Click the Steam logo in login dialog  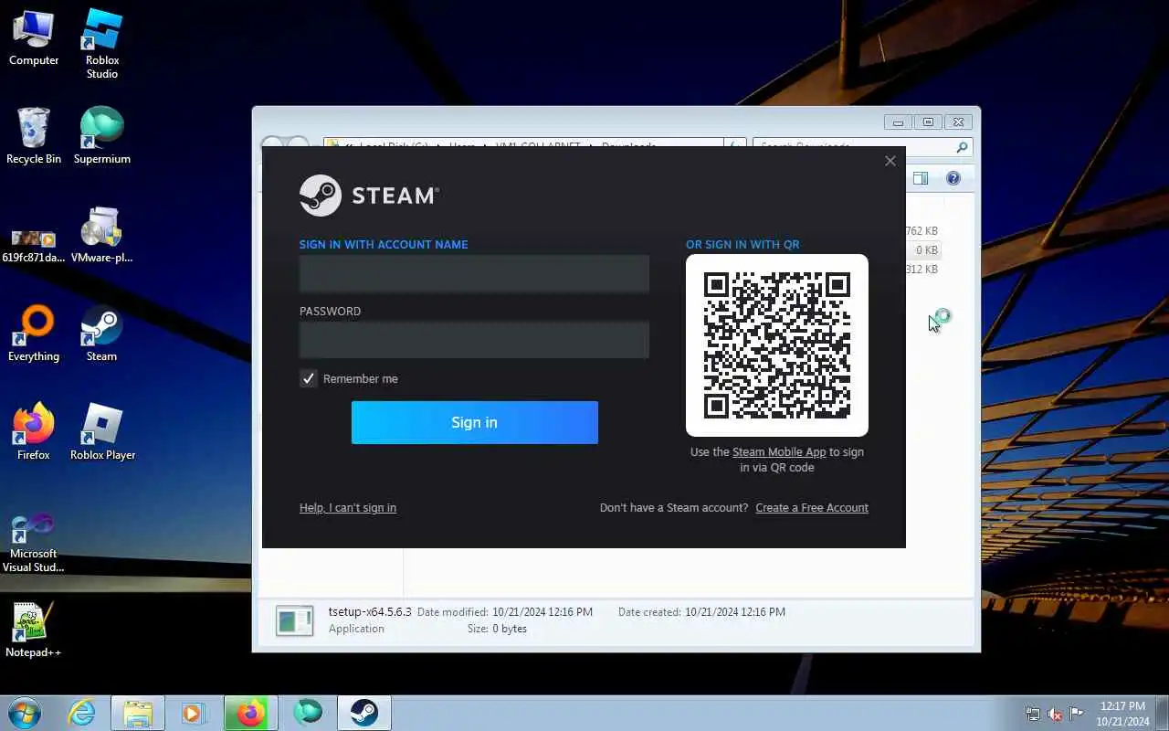[x=369, y=196]
